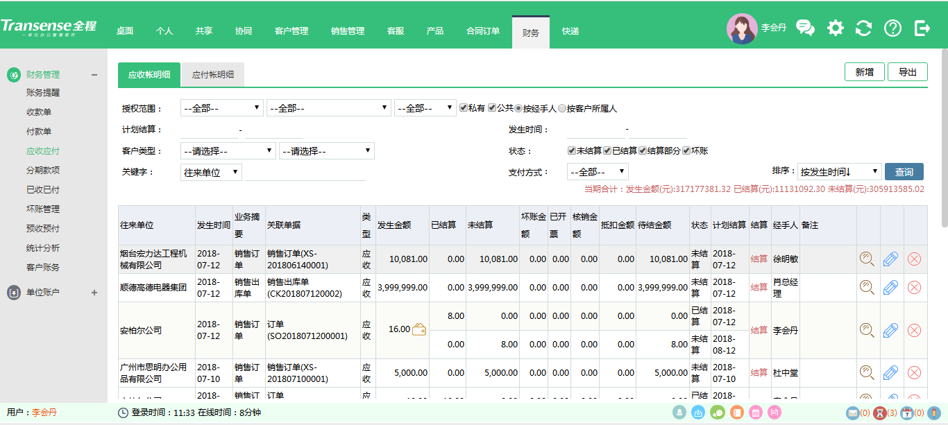Click the 导出 button
Viewport: 948px width, 425px height.
(x=908, y=72)
